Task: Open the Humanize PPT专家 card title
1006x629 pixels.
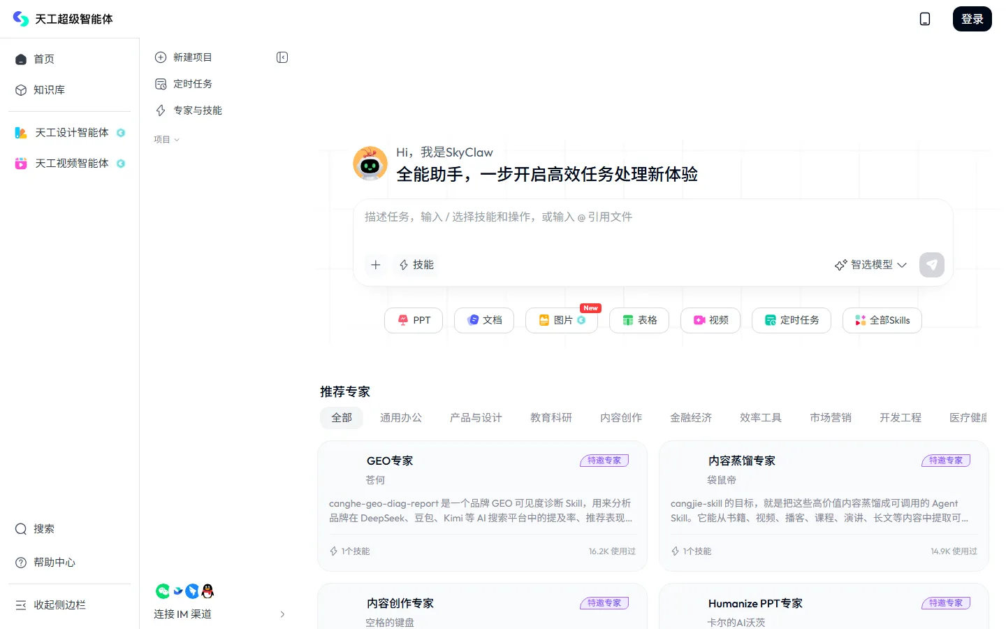Action: tap(755, 604)
